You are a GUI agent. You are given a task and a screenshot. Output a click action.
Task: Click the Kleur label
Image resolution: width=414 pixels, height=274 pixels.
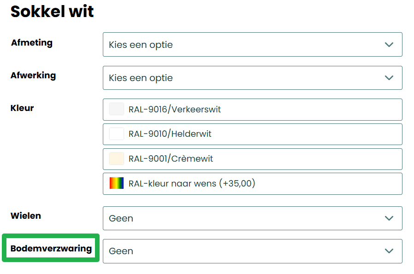22,108
